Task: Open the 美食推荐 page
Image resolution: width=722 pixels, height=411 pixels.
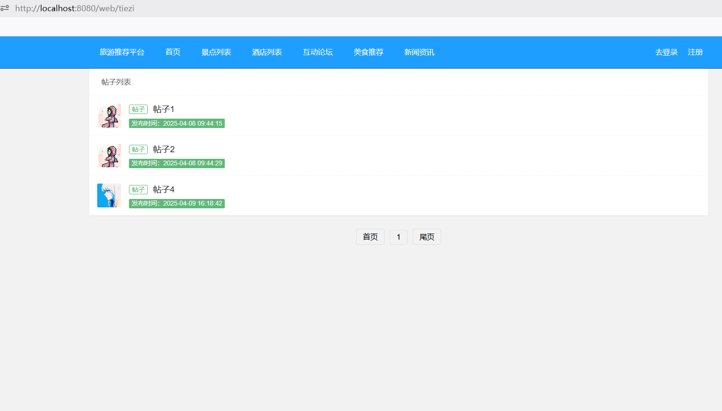Action: coord(368,52)
